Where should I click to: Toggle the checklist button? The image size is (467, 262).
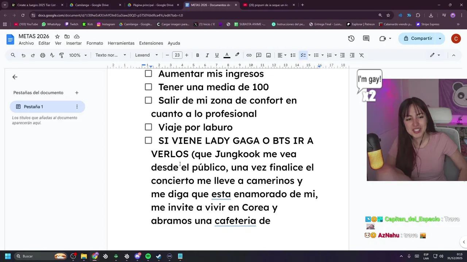pos(303,55)
